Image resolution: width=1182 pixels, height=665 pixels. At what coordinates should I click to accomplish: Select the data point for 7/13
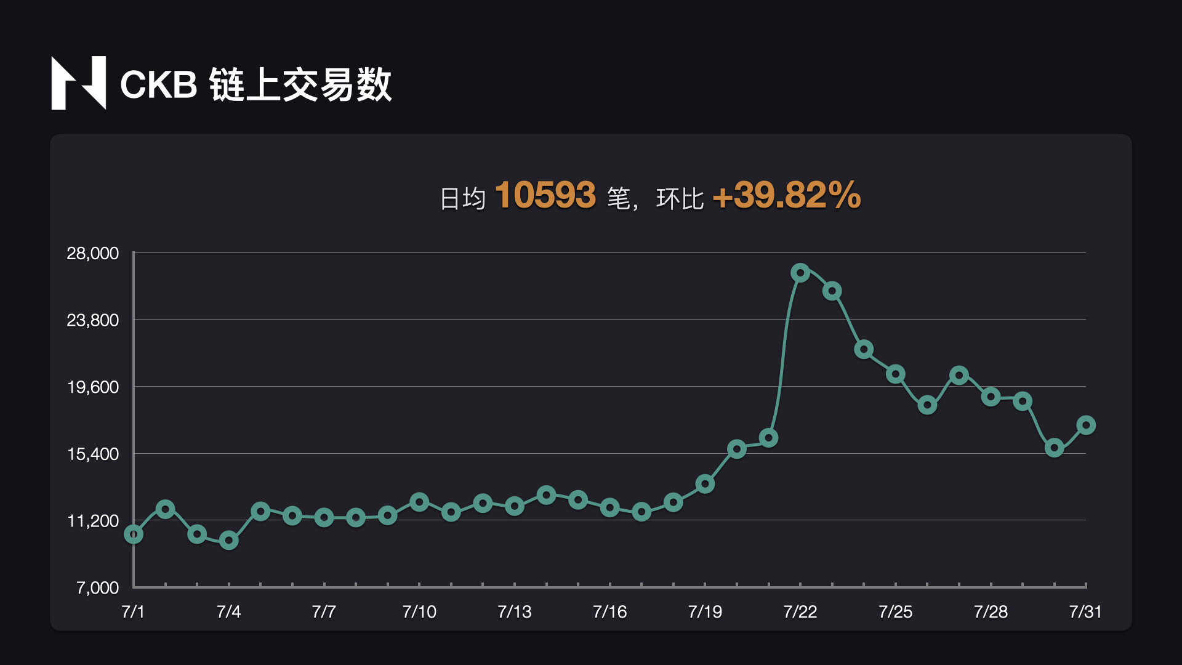click(515, 506)
